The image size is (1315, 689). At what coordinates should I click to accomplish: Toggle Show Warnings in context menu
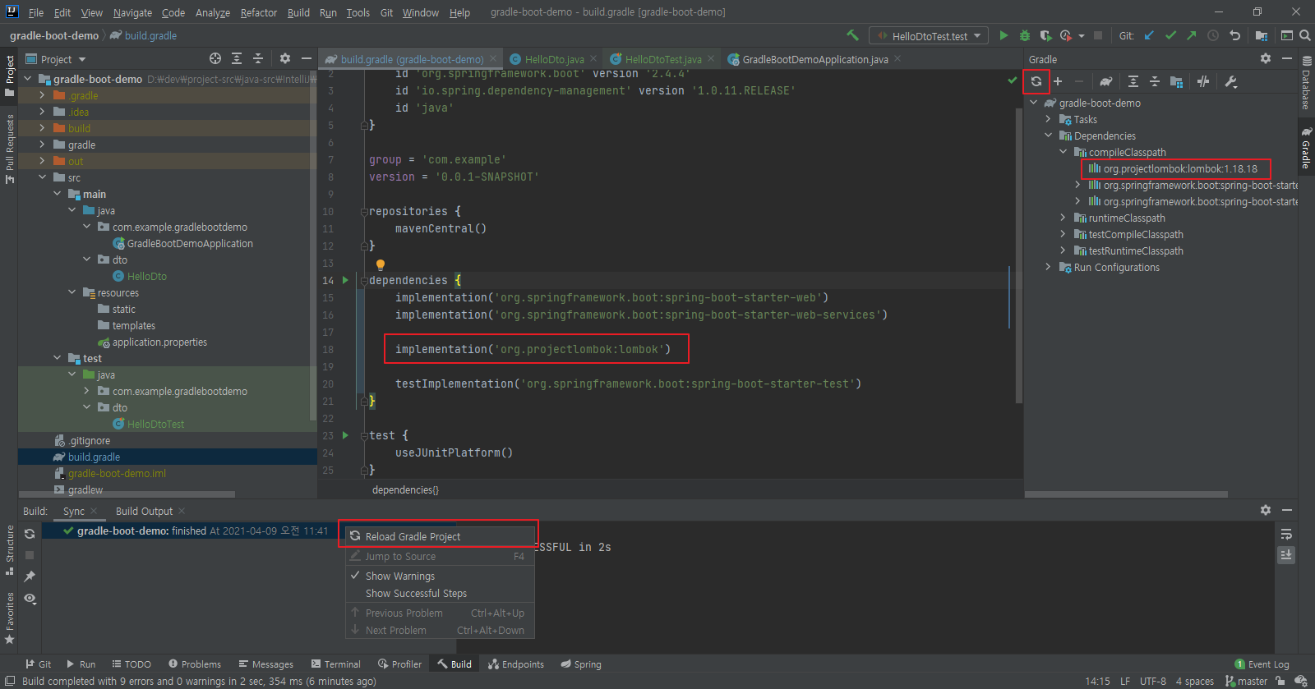(440, 576)
